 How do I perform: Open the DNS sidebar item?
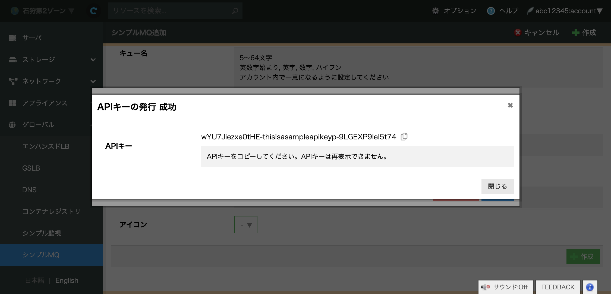(x=29, y=190)
